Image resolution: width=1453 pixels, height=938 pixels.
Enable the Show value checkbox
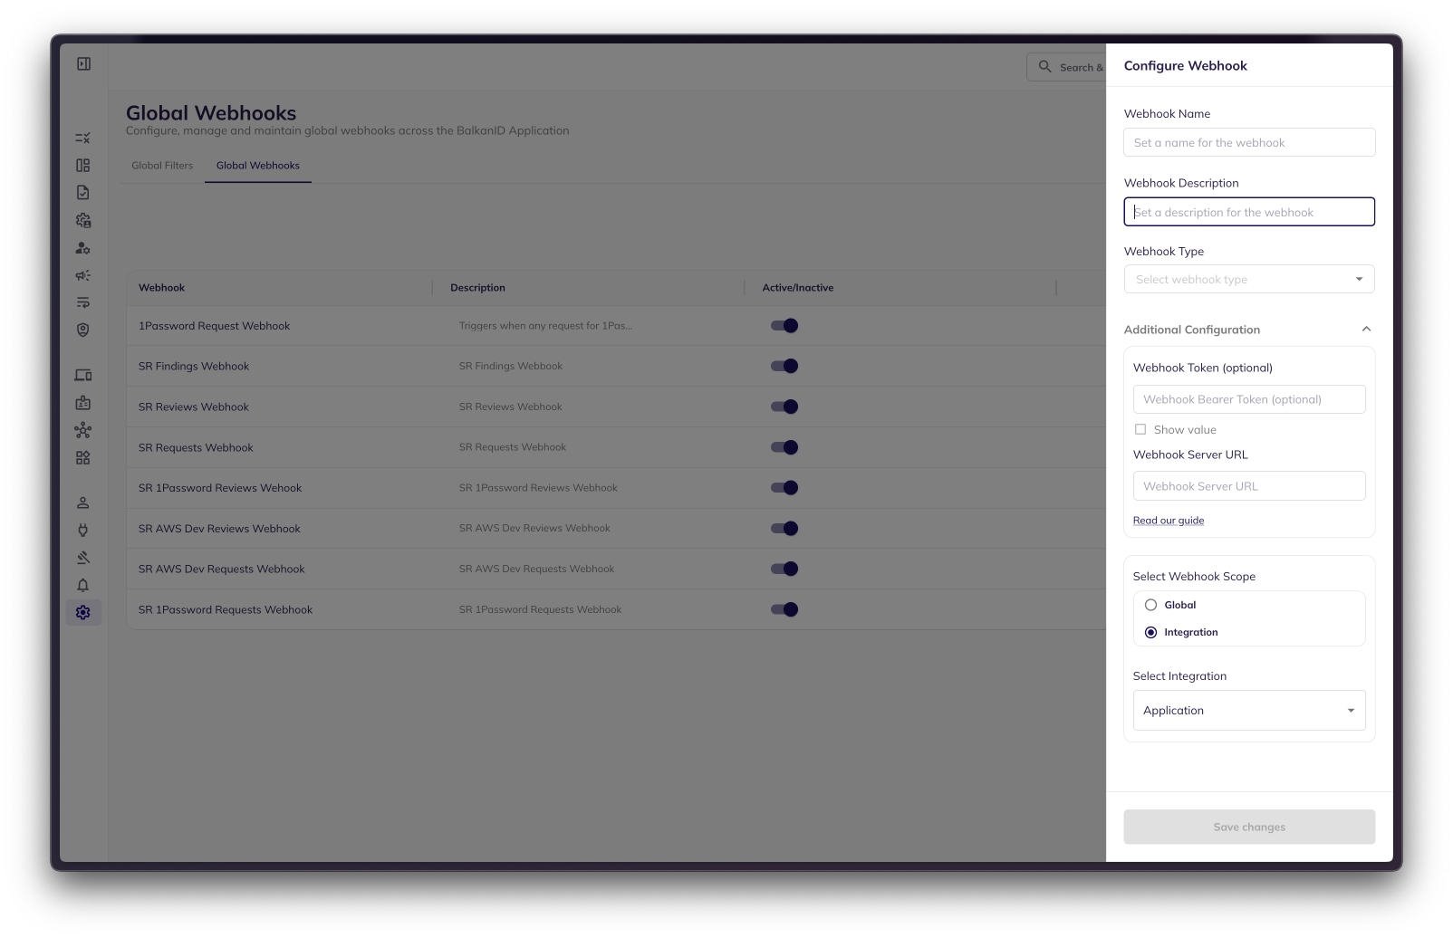pyautogui.click(x=1140, y=430)
